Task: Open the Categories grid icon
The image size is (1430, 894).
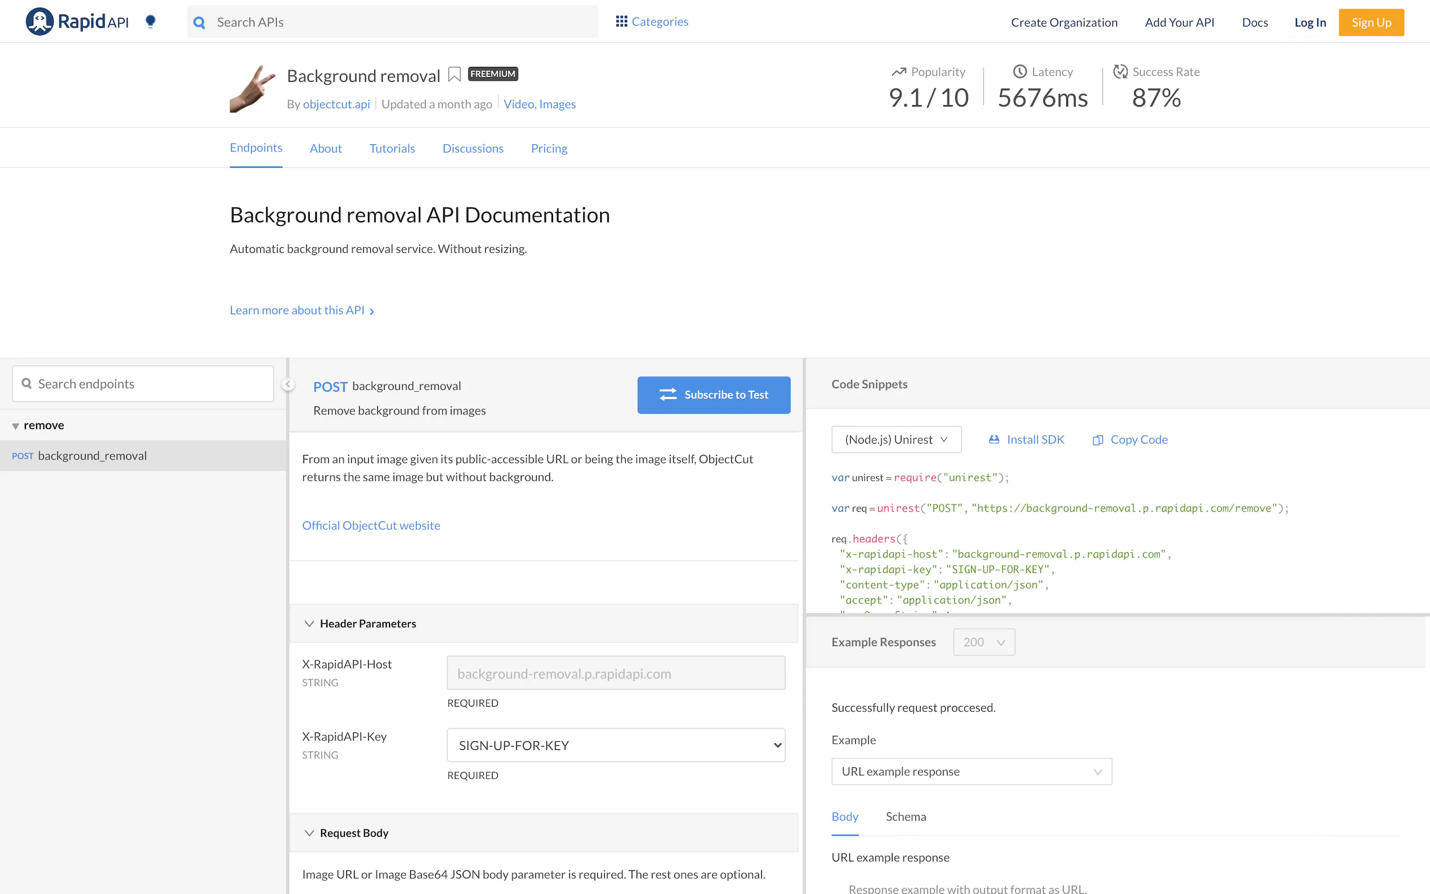Action: click(x=621, y=21)
